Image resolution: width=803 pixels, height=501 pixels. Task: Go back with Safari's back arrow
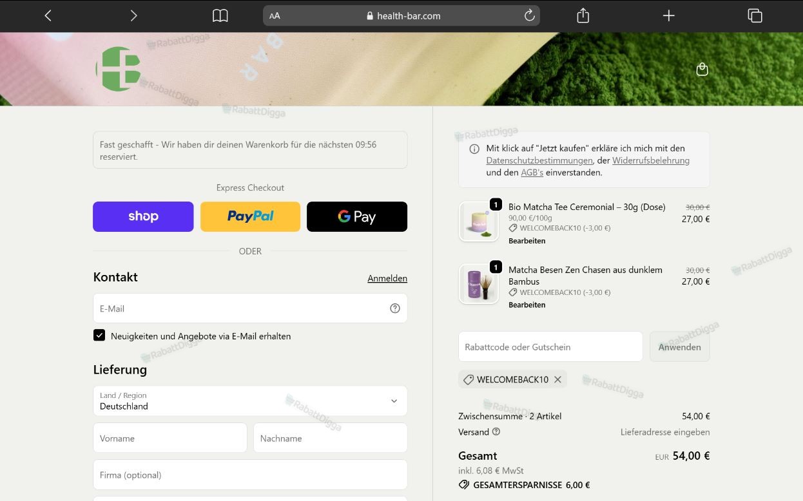pyautogui.click(x=48, y=15)
